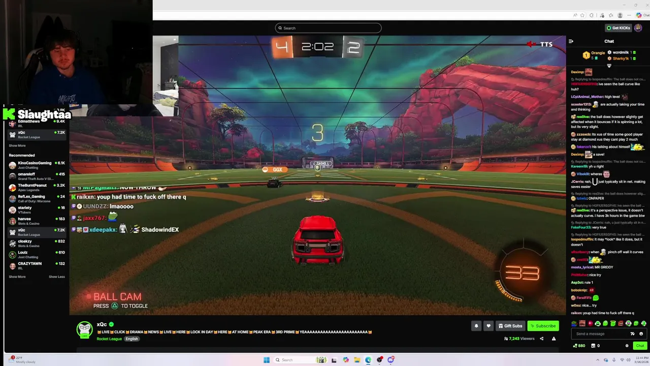Open starlety channel in sidebar

click(37, 209)
